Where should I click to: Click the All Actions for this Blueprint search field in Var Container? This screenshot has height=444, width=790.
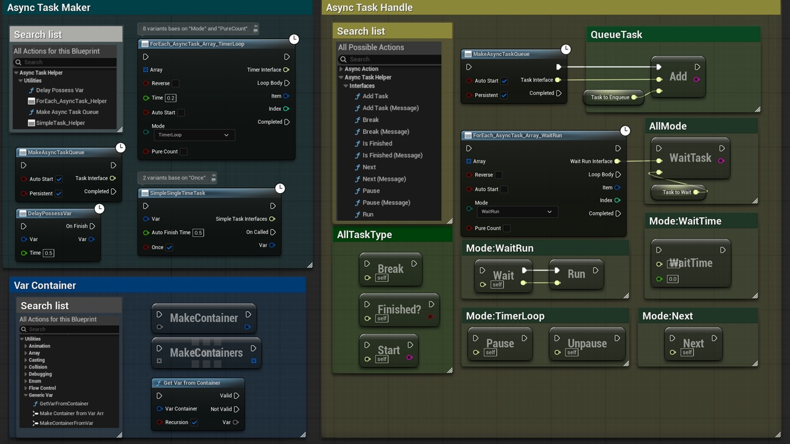[x=69, y=329]
